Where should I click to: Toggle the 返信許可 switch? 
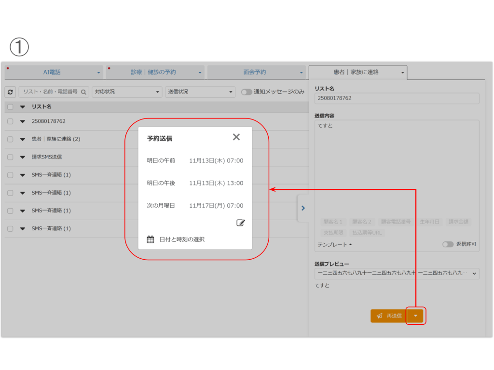(448, 244)
